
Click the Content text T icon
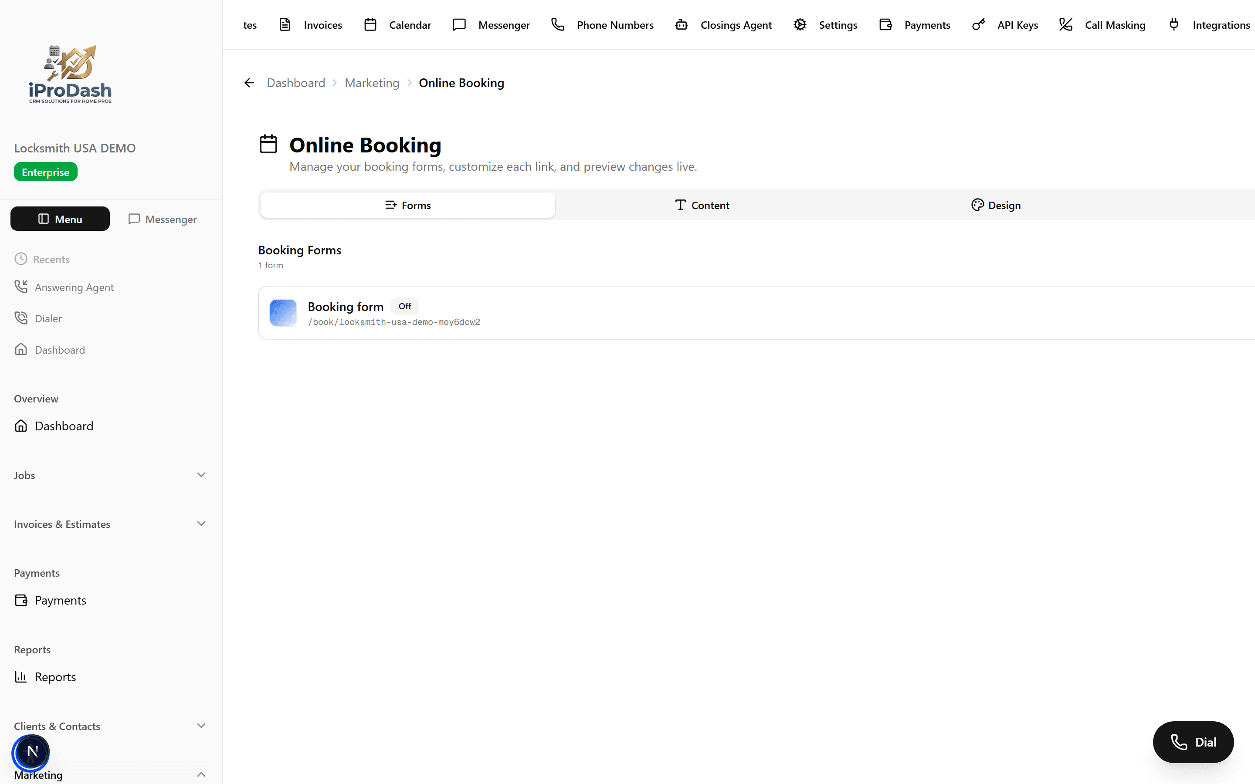click(x=680, y=205)
